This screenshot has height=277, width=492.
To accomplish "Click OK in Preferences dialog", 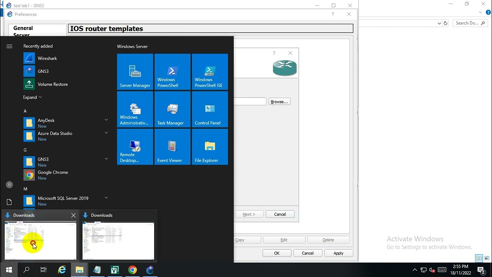I will [x=277, y=253].
